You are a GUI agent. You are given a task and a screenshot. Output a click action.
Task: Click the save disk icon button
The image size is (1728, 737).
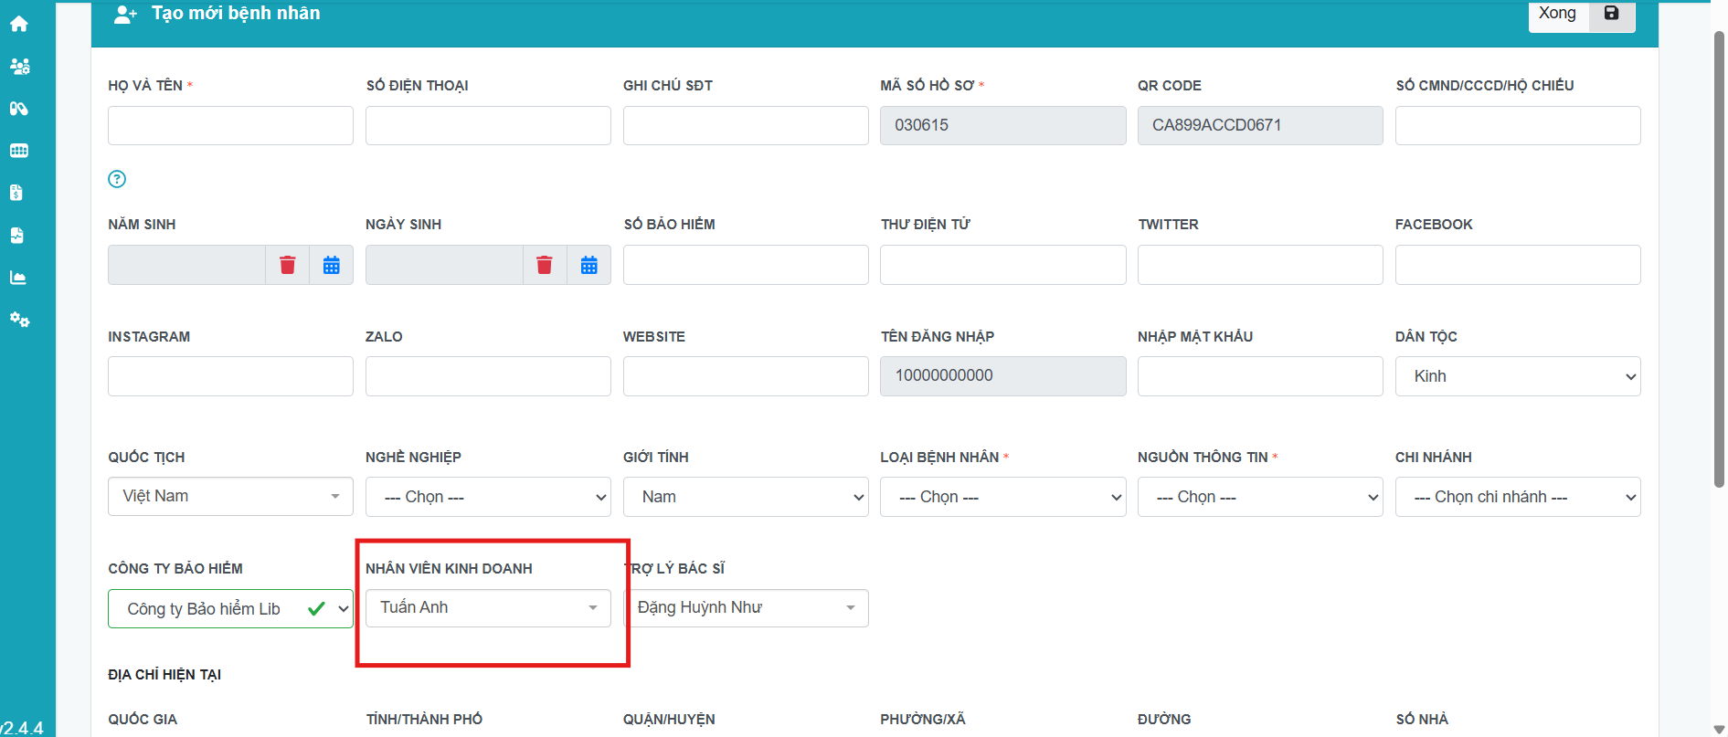pos(1611,14)
